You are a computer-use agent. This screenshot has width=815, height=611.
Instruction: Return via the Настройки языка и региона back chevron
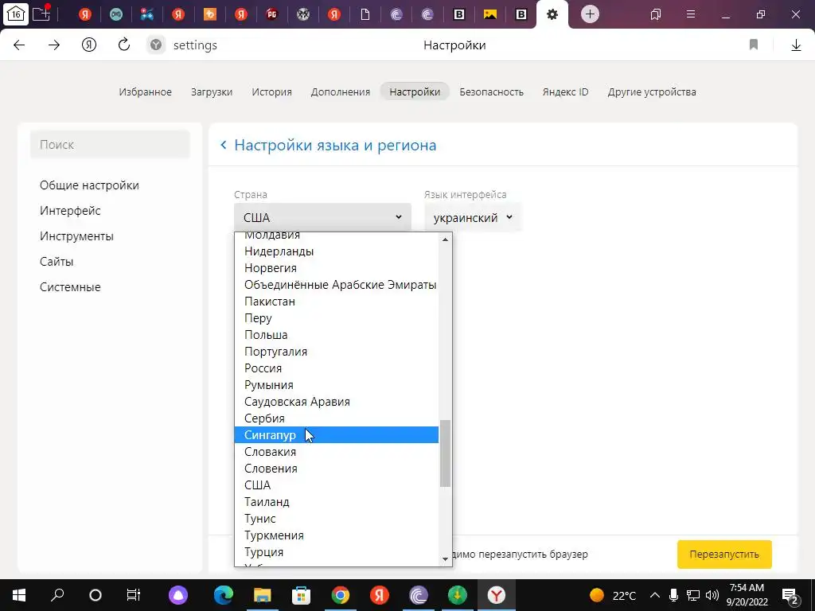click(x=224, y=145)
